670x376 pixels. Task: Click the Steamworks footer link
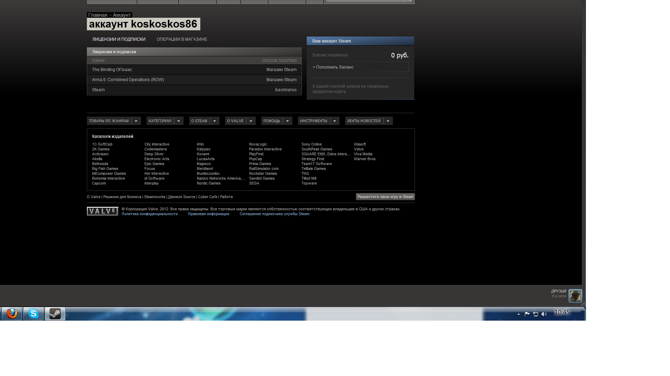[155, 197]
